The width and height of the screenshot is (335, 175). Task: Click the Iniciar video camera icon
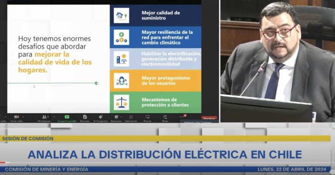click(16, 117)
